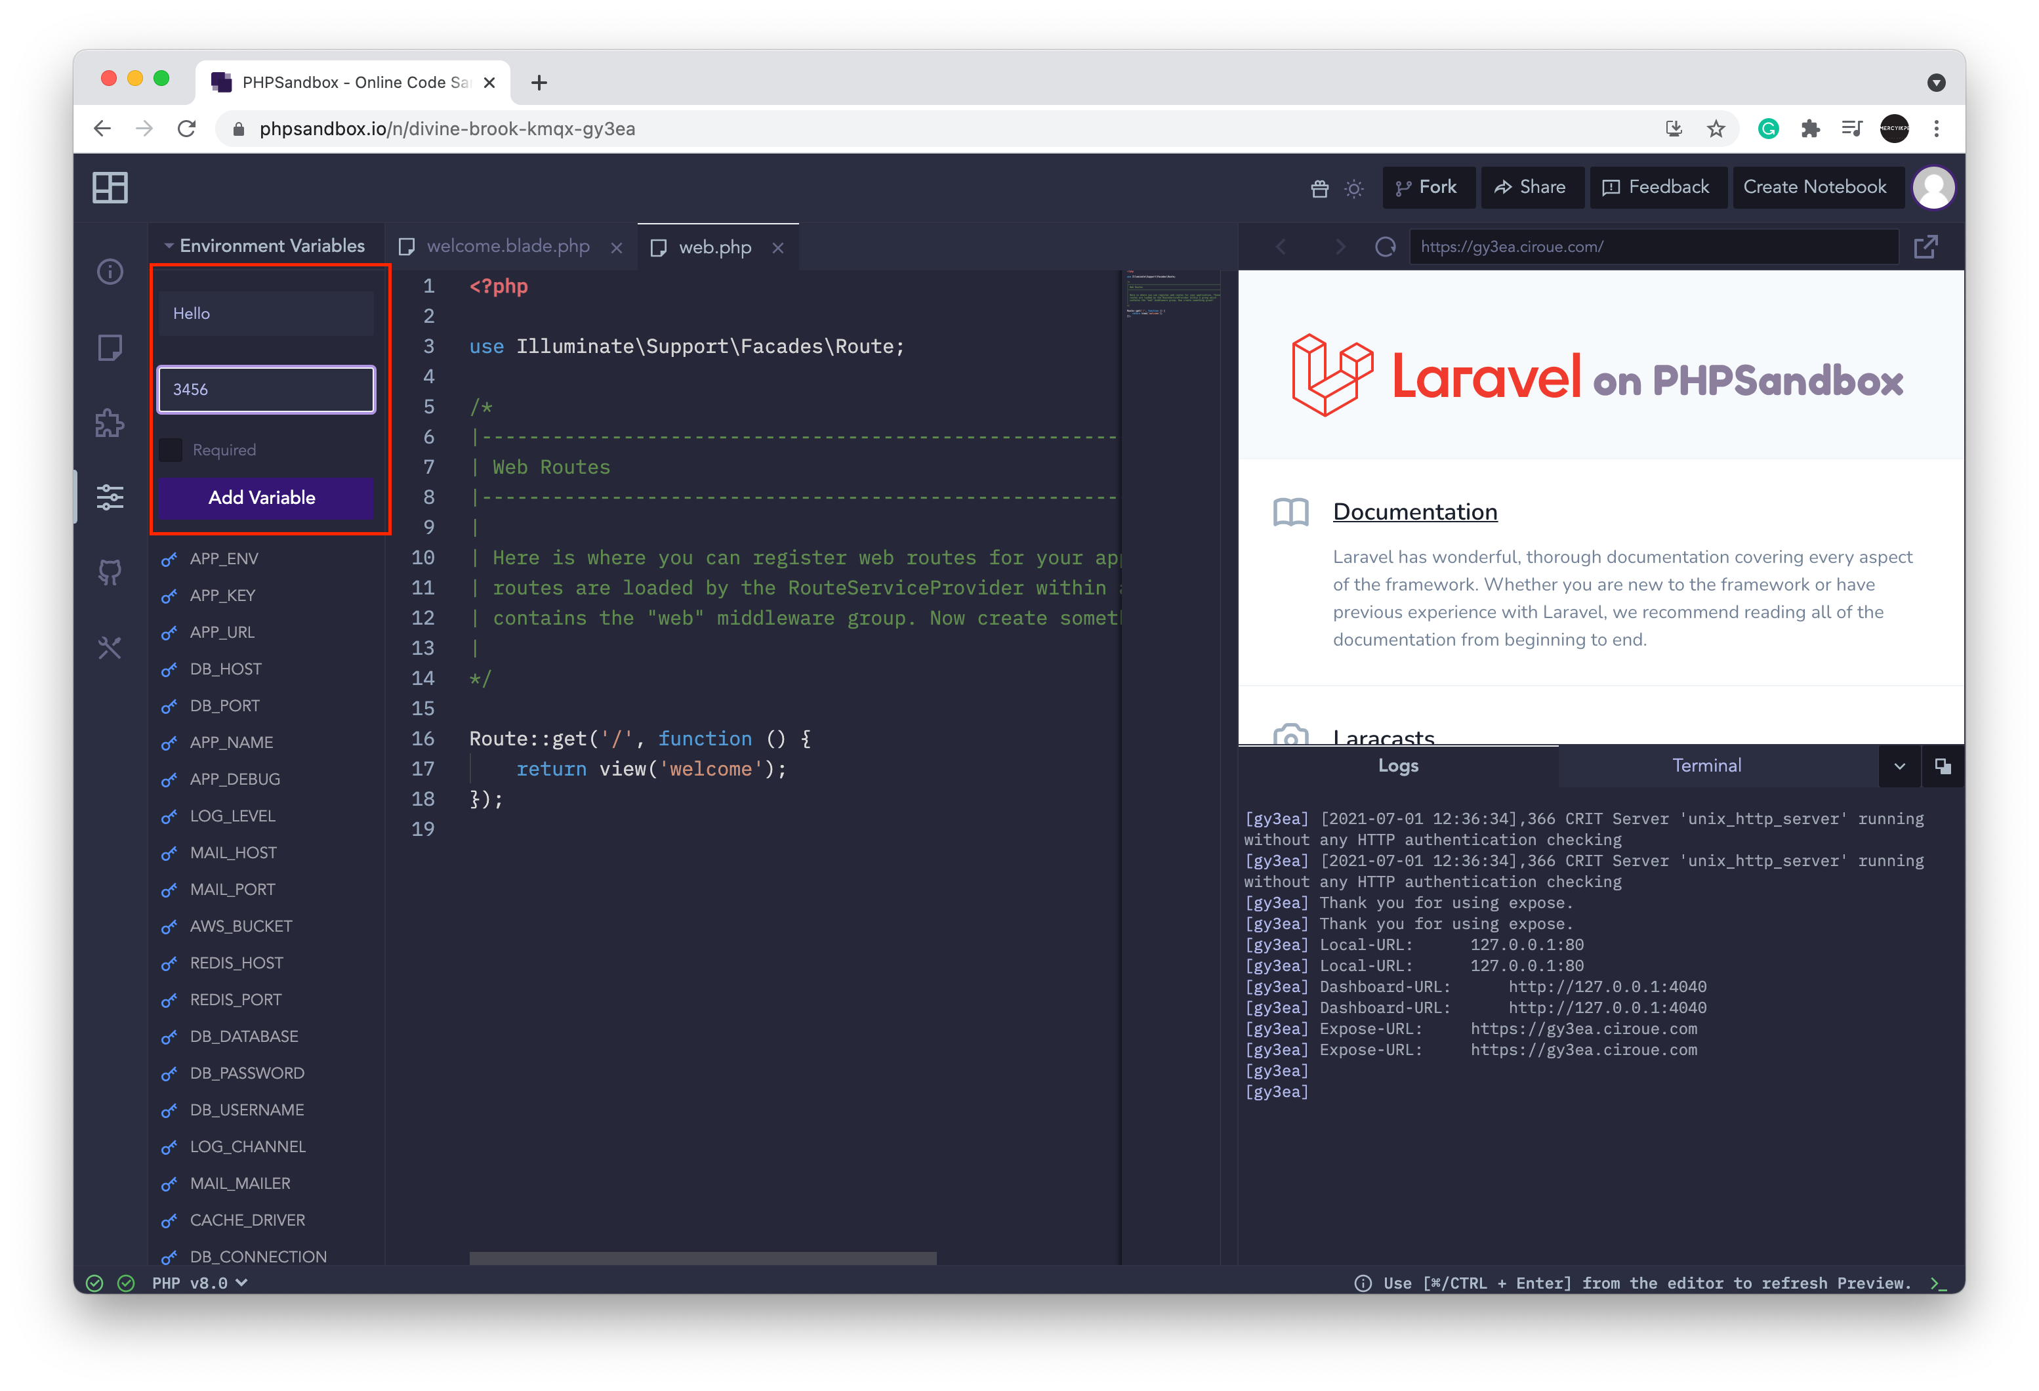Click Add Variable purple button

click(262, 497)
